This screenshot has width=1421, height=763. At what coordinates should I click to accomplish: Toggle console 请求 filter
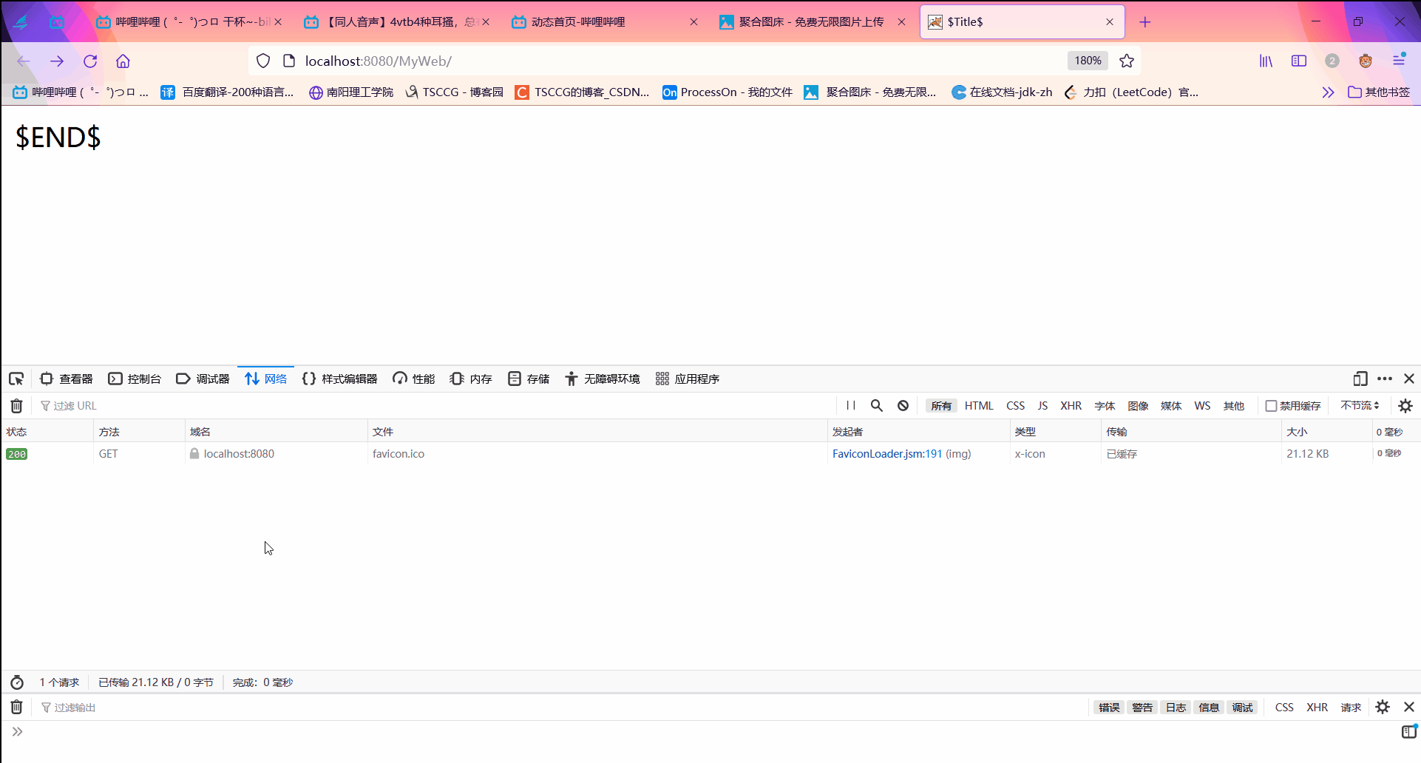click(x=1351, y=708)
